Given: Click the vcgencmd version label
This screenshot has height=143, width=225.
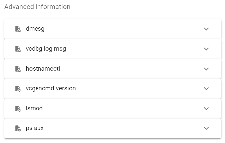Looking at the screenshot, I should (51, 89).
